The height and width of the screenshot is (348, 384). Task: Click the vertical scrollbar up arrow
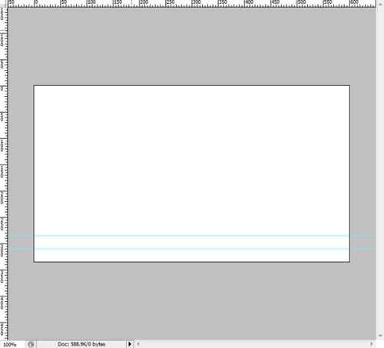[380, 5]
